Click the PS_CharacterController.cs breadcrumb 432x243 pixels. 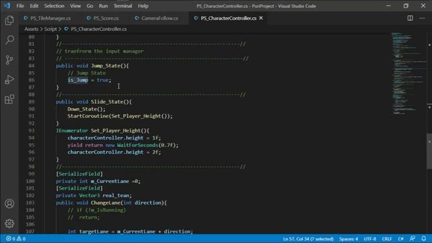point(99,29)
